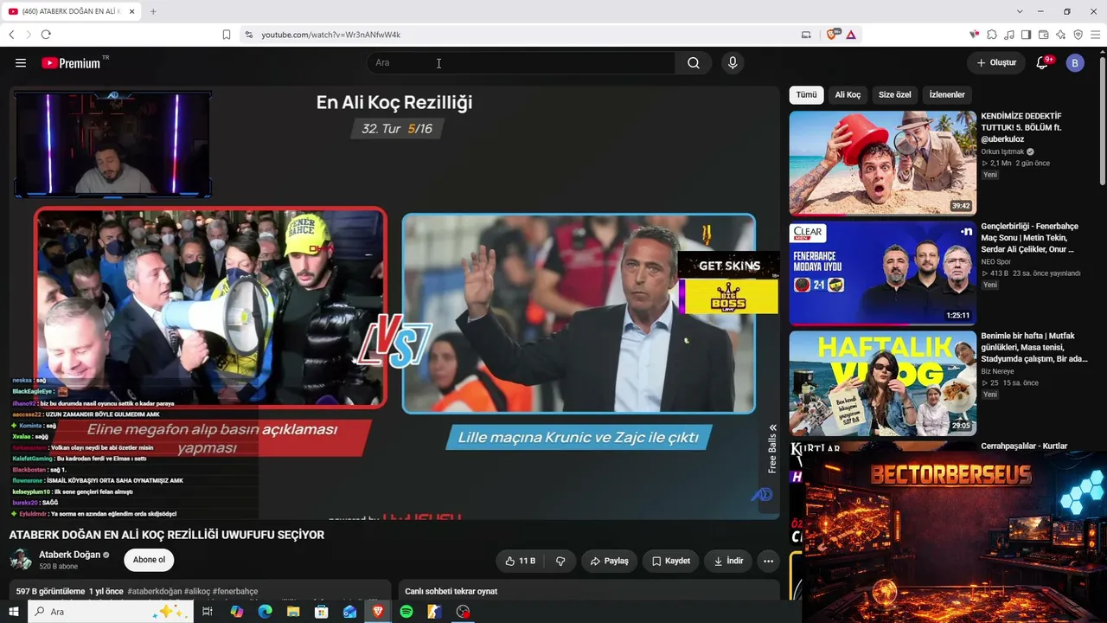Click the Oluştur create button

click(x=996, y=63)
